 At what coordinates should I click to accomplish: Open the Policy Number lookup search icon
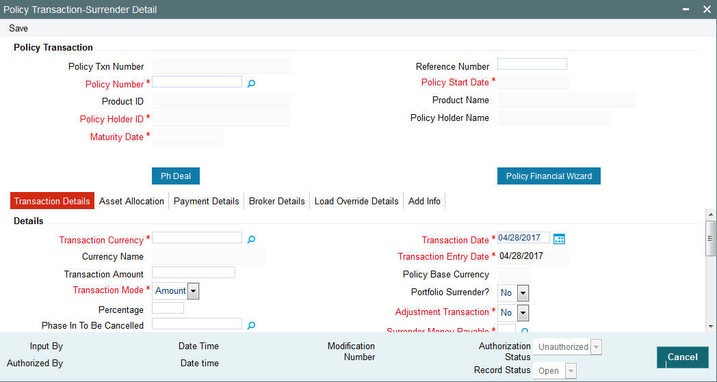coord(251,83)
